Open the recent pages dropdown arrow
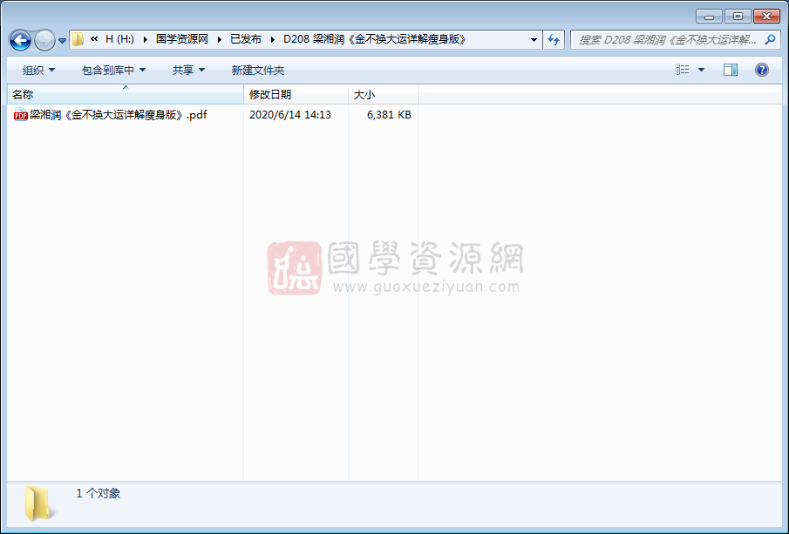 coord(62,41)
